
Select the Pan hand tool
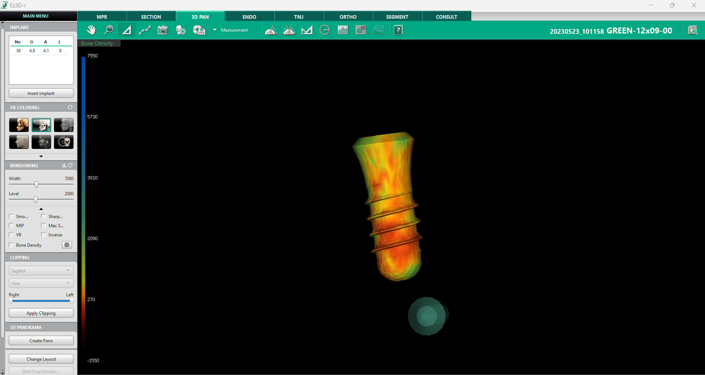pos(91,30)
